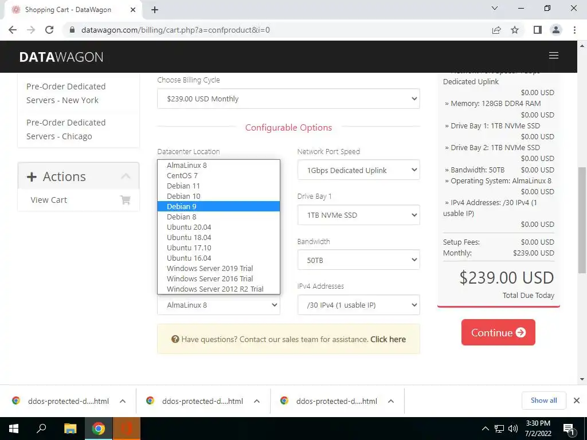Image resolution: width=587 pixels, height=440 pixels.
Task: Open the Chrome profile avatar
Action: (x=556, y=30)
